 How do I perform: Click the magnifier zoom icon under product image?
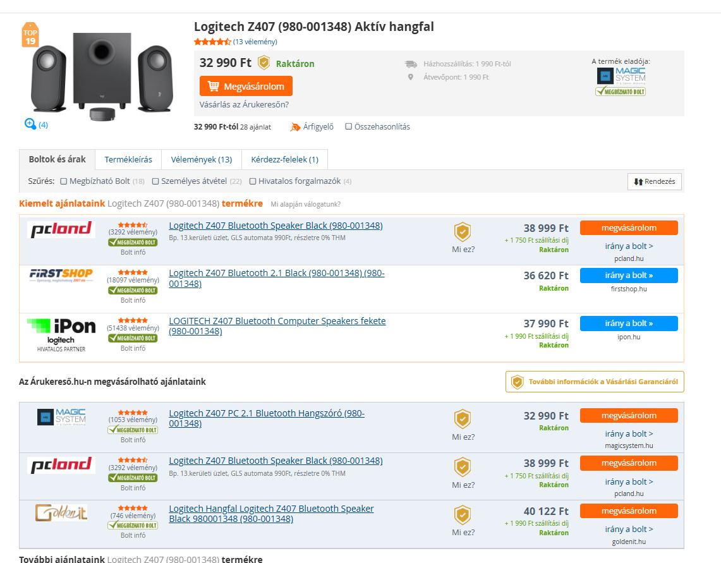(30, 124)
